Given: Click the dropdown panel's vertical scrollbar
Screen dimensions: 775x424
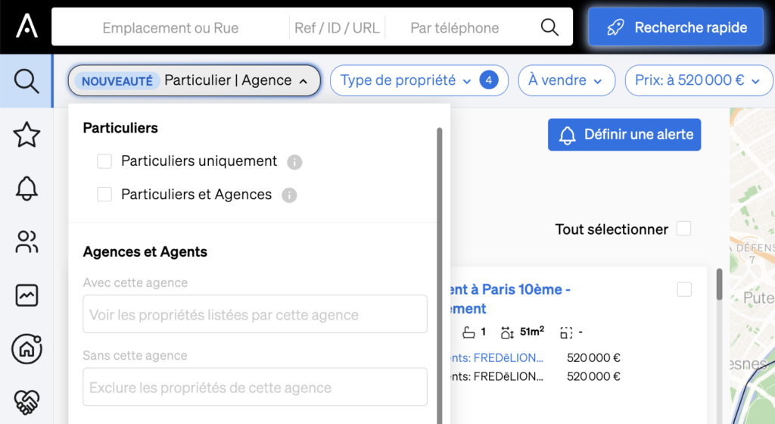Looking at the screenshot, I should [x=440, y=276].
